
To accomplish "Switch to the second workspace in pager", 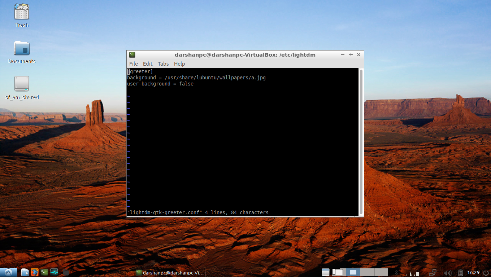I will tap(353, 272).
